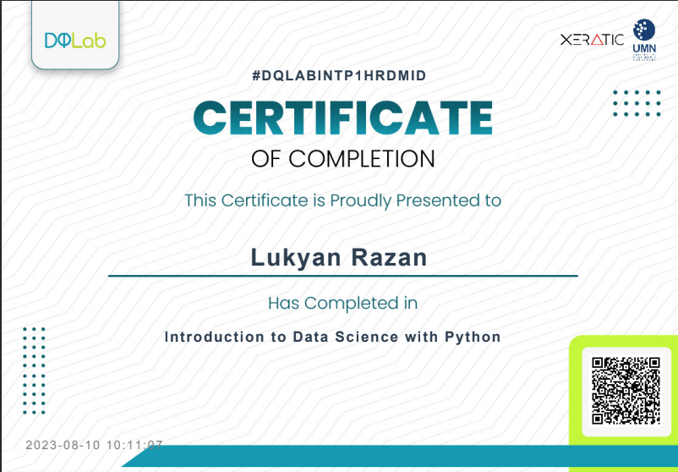The height and width of the screenshot is (472, 678).
Task: Click the Xeratic logo
Action: point(592,40)
